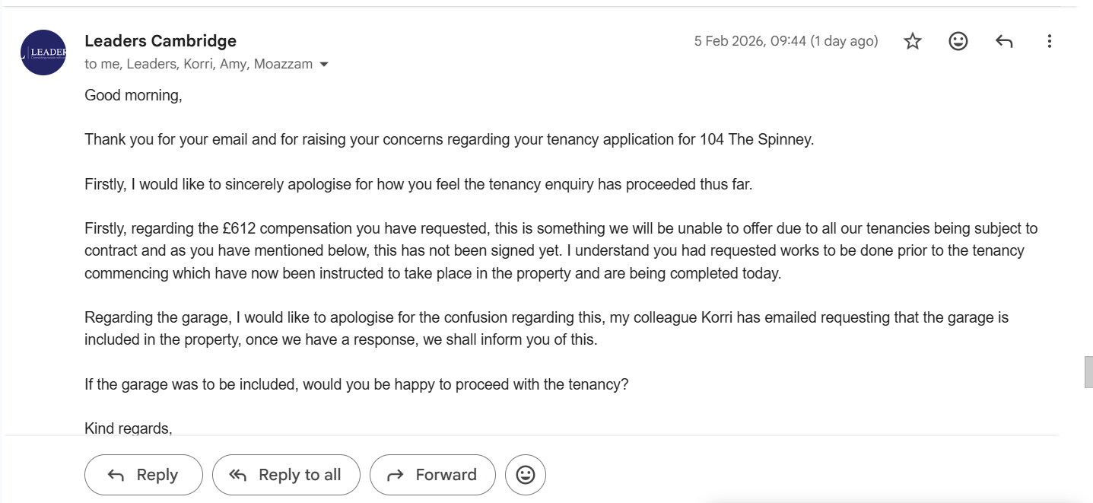Expand the recipient details dropdown arrow
The image size is (1093, 503).
pos(324,65)
